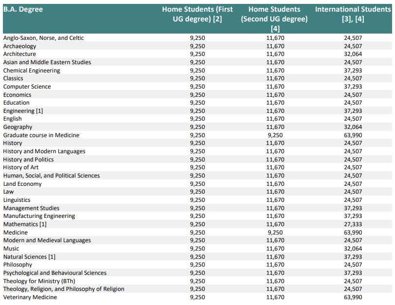Select the Home Students (First UG degree) header
The image size is (395, 305).
pyautogui.click(x=197, y=14)
